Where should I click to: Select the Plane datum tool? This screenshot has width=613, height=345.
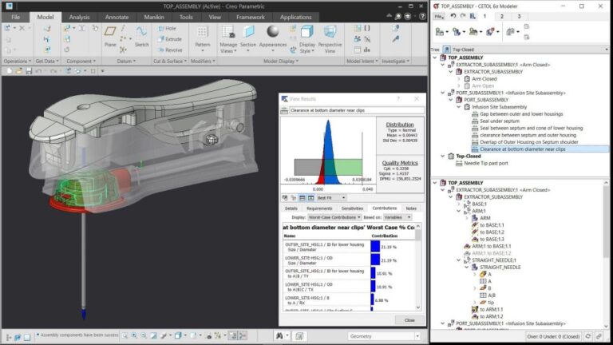110,36
